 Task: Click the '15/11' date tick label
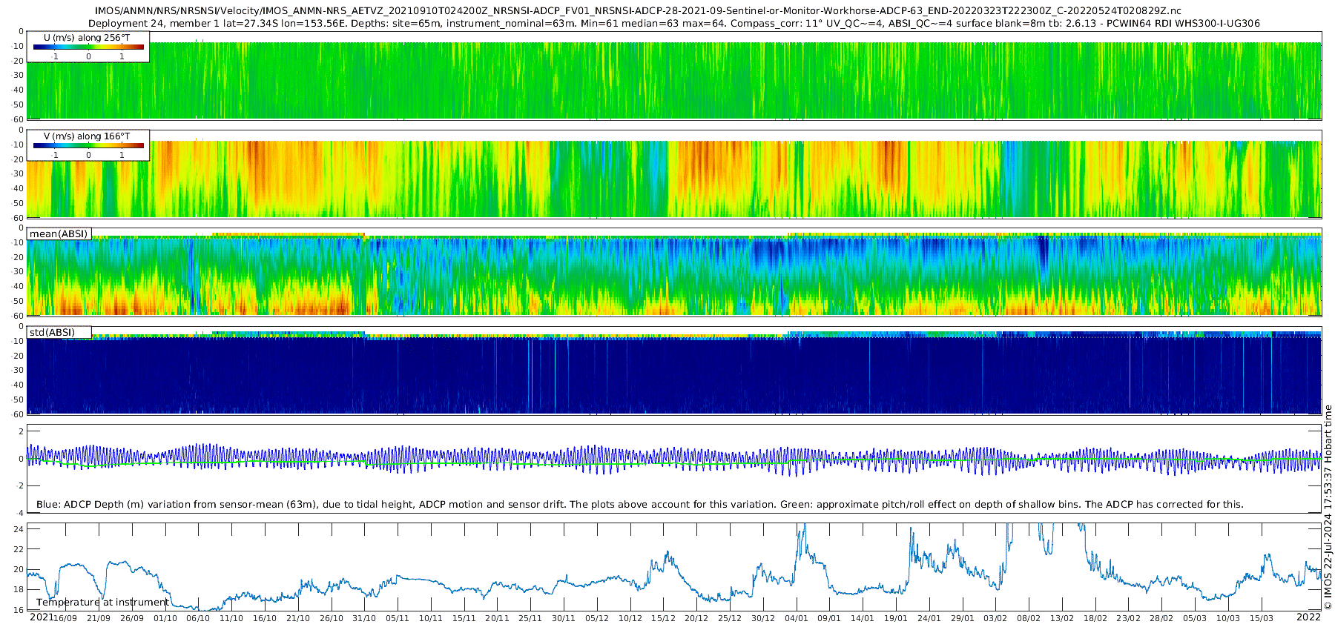click(464, 618)
